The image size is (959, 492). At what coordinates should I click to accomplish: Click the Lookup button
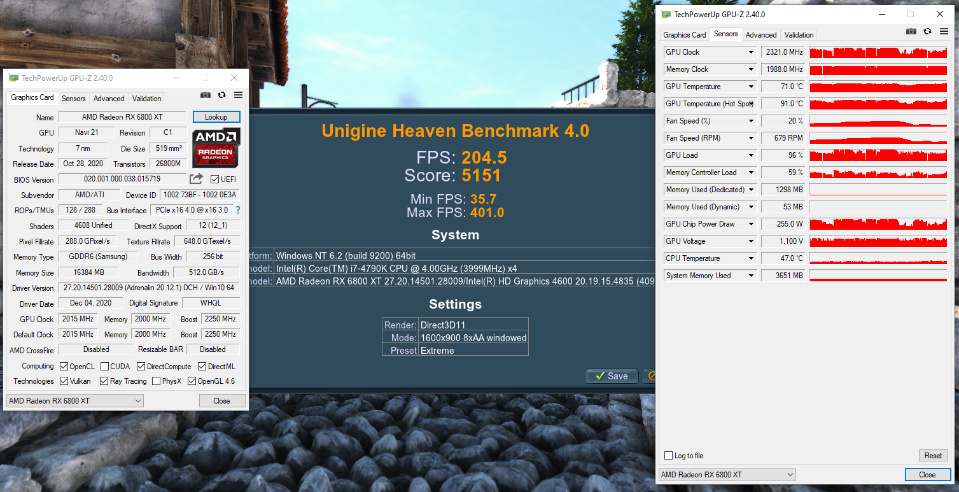tap(216, 117)
